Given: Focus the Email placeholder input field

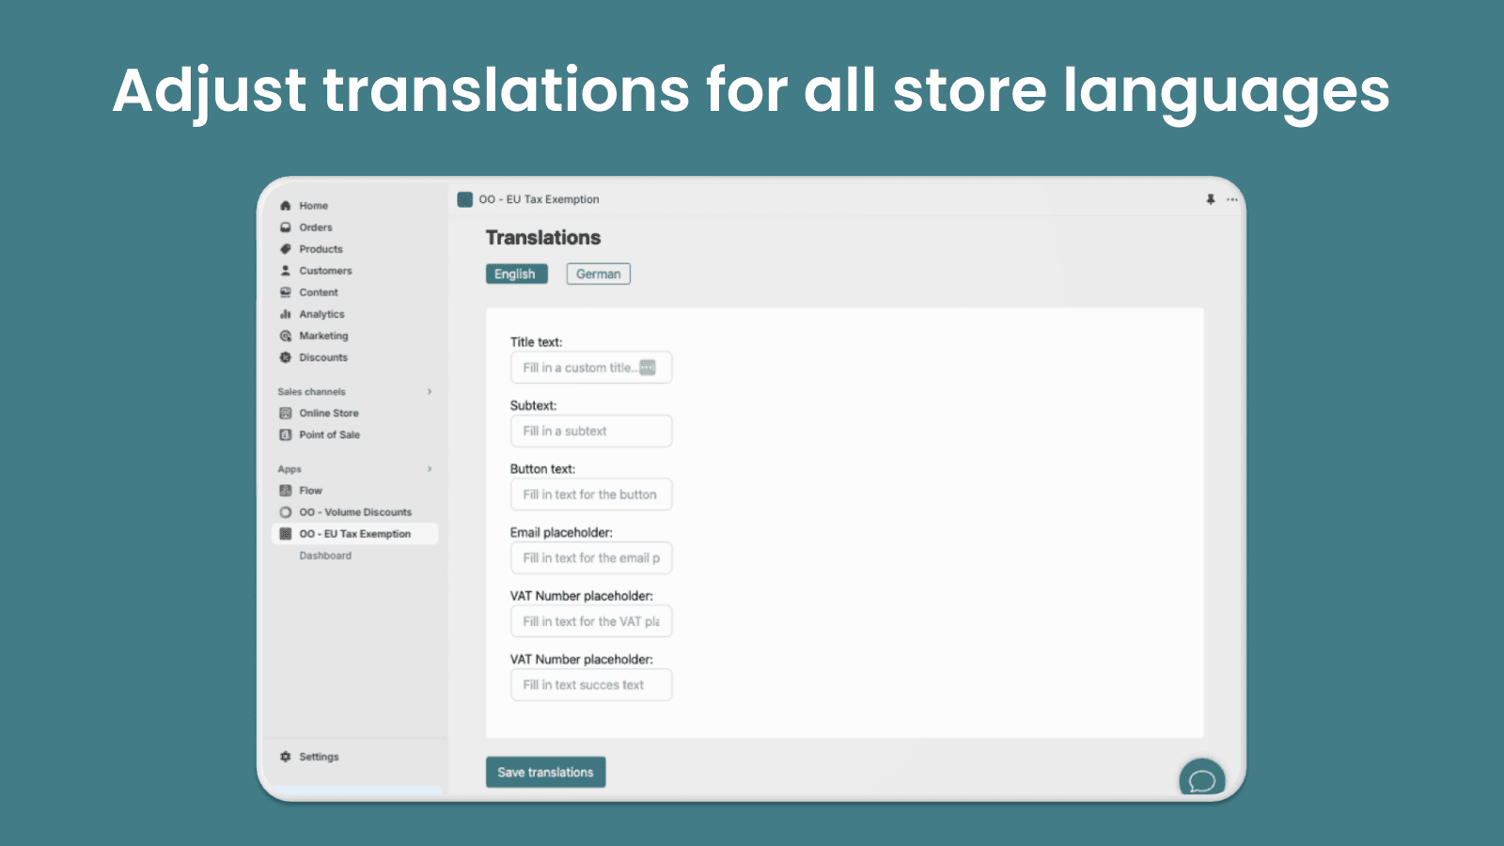Looking at the screenshot, I should tap(590, 558).
